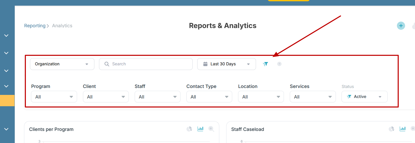Open the Staff filter dropdown
The width and height of the screenshot is (415, 143).
(x=157, y=97)
